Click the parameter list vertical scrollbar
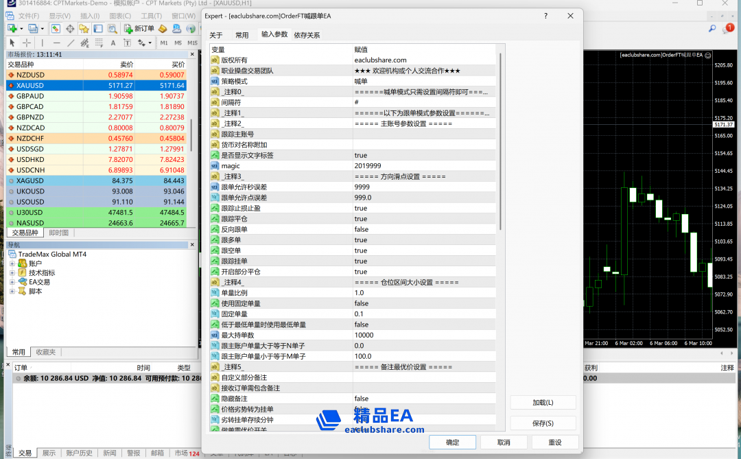Viewport: 741px width, 459px height. pos(500,137)
